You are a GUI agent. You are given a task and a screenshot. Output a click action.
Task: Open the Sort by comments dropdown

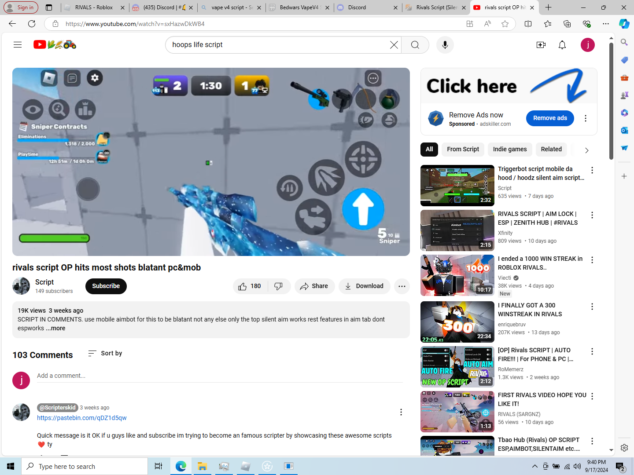tap(105, 353)
